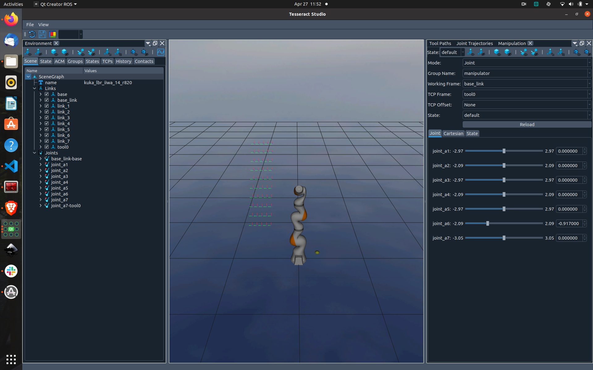
Task: Switch to the Cartesian tab
Action: pyautogui.click(x=453, y=134)
